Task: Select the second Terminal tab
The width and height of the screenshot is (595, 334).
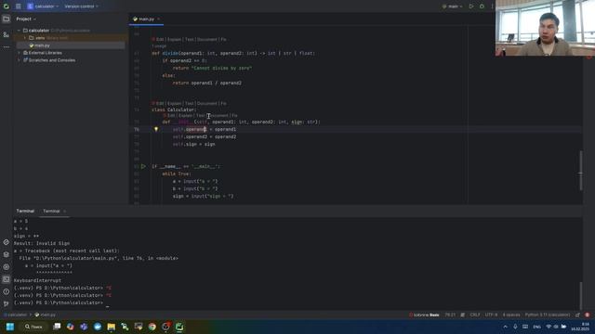Action: click(x=51, y=211)
